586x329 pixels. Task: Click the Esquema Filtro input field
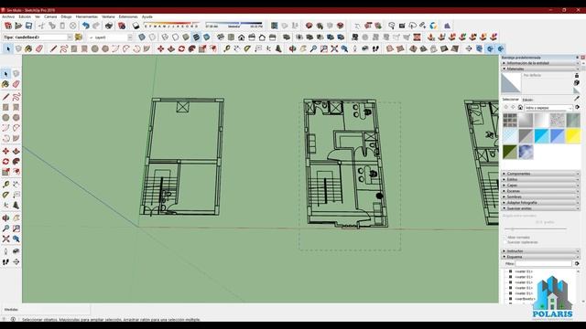(544, 264)
